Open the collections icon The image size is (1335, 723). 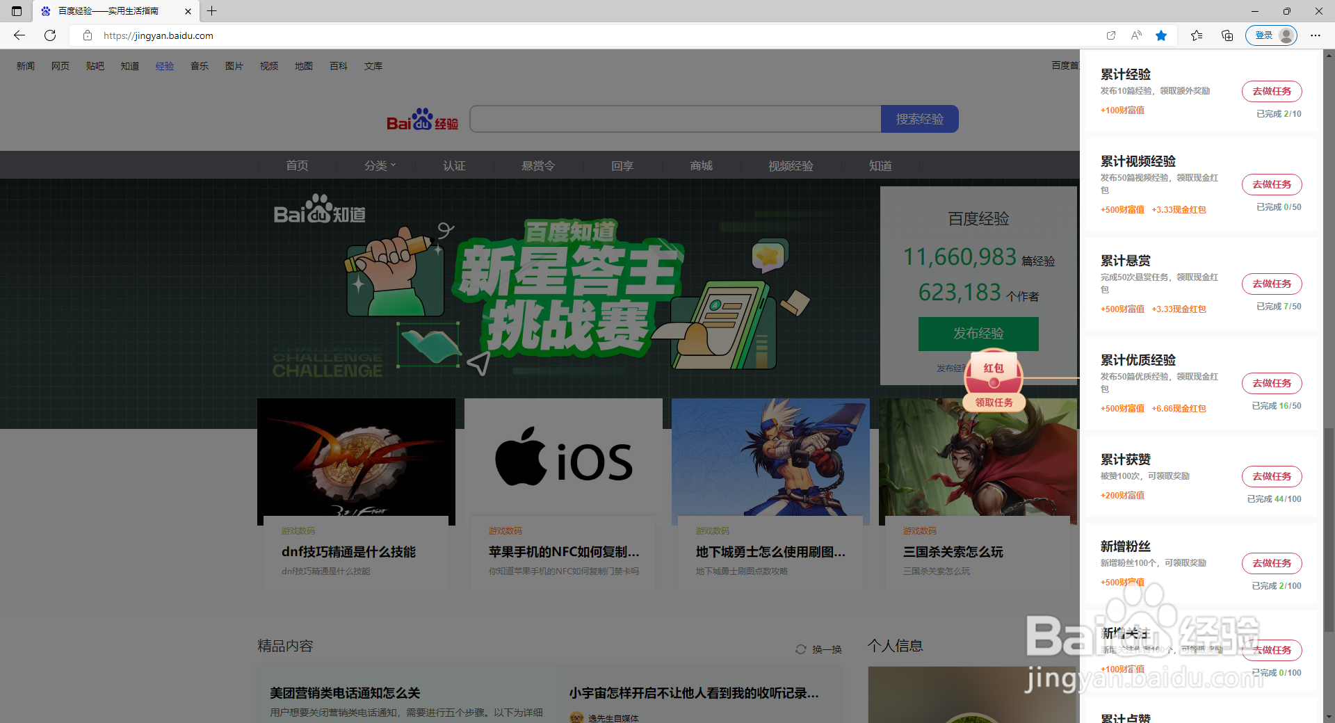coord(1227,35)
